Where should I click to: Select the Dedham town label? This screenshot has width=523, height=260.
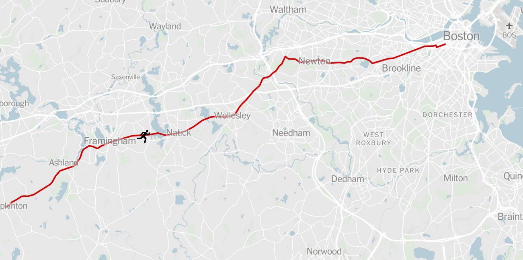coord(347,179)
